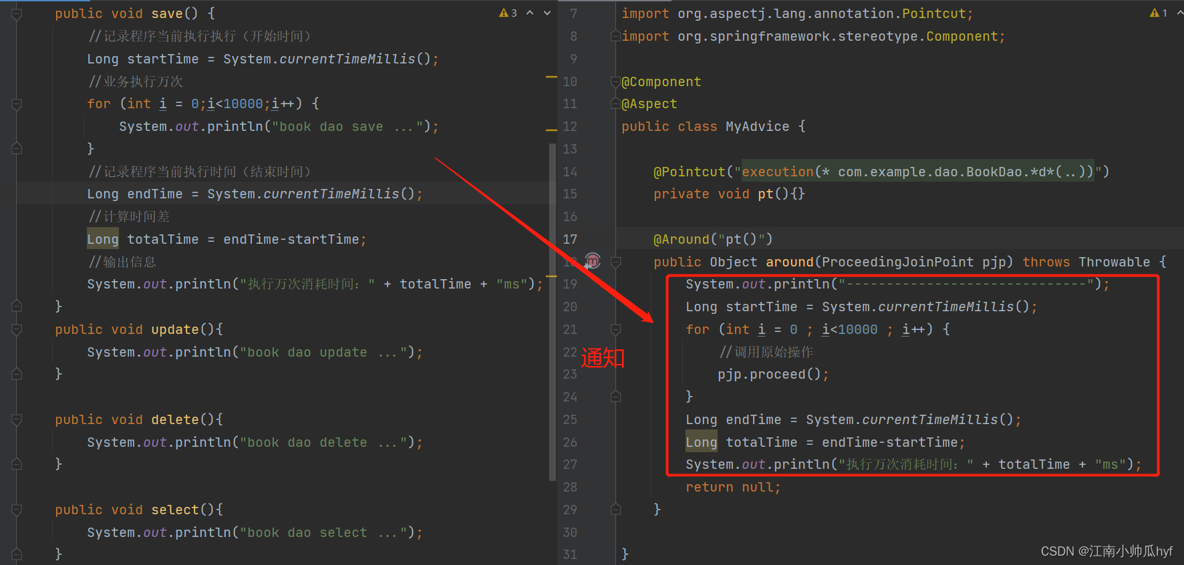Viewport: 1184px width, 565px height.
Task: Click the @Around("pt()") annotation
Action: [713, 239]
